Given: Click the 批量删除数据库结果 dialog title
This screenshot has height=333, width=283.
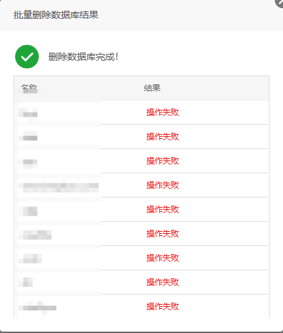Looking at the screenshot, I should click(56, 15).
